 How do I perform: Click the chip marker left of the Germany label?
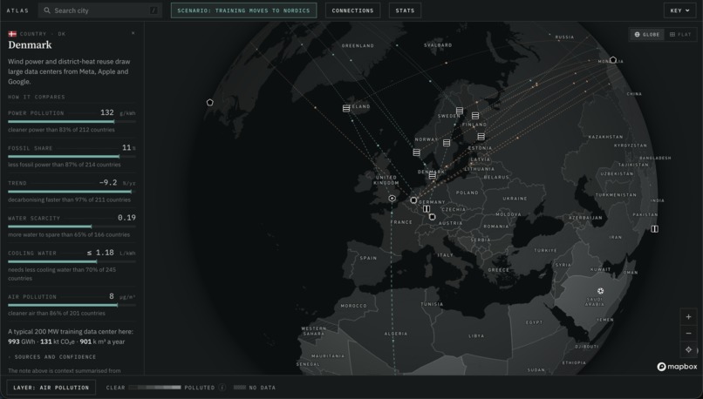(413, 200)
